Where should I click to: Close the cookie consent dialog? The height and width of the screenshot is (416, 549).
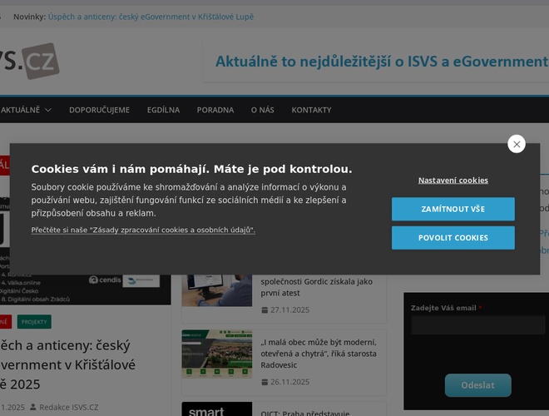(517, 144)
